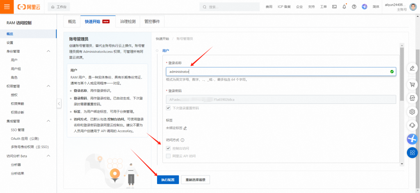Open 用户组 in the sidebar
Viewport: 420px width, 193px height.
point(16,69)
